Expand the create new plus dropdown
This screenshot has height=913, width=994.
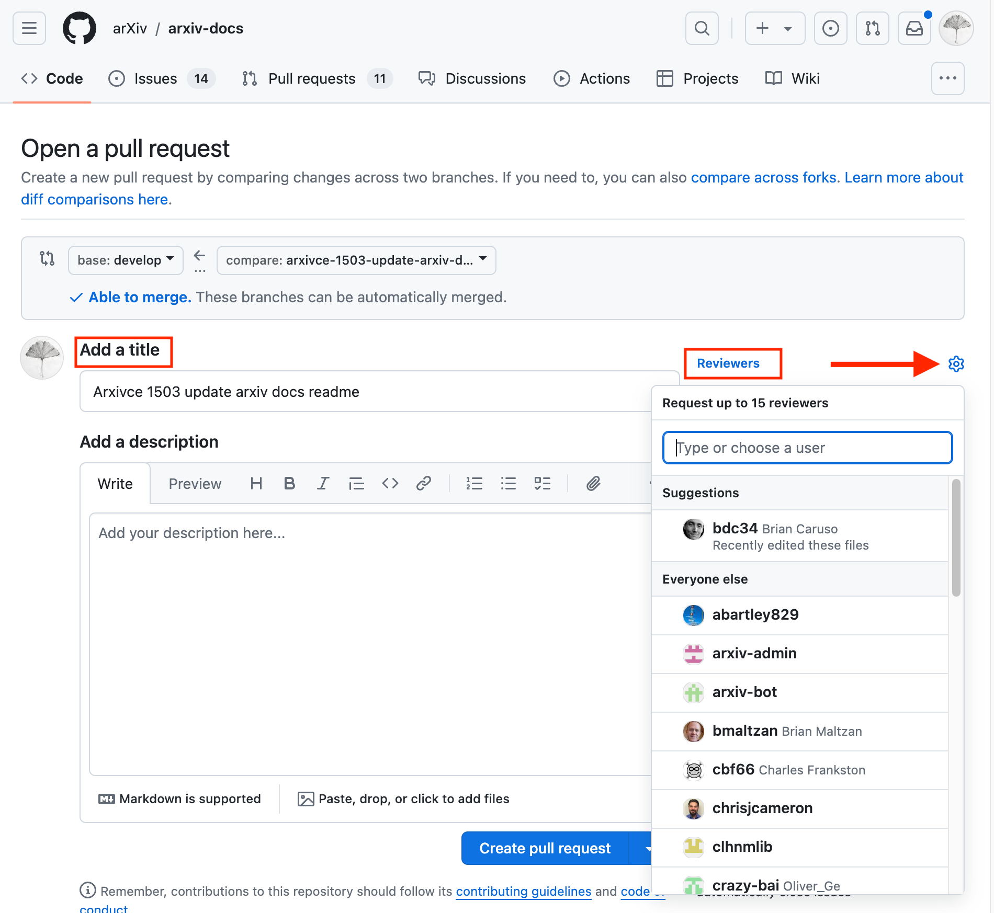point(775,28)
